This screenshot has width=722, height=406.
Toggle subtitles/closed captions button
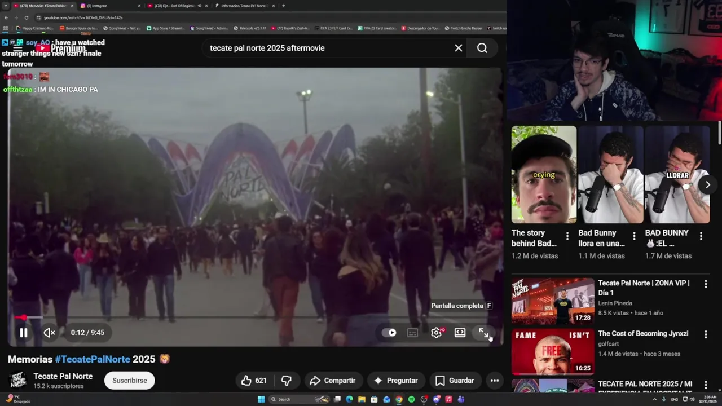(x=412, y=333)
